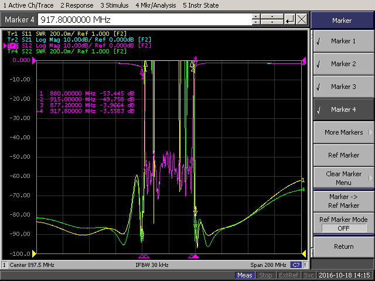Click the Meas status indicator

245,275
